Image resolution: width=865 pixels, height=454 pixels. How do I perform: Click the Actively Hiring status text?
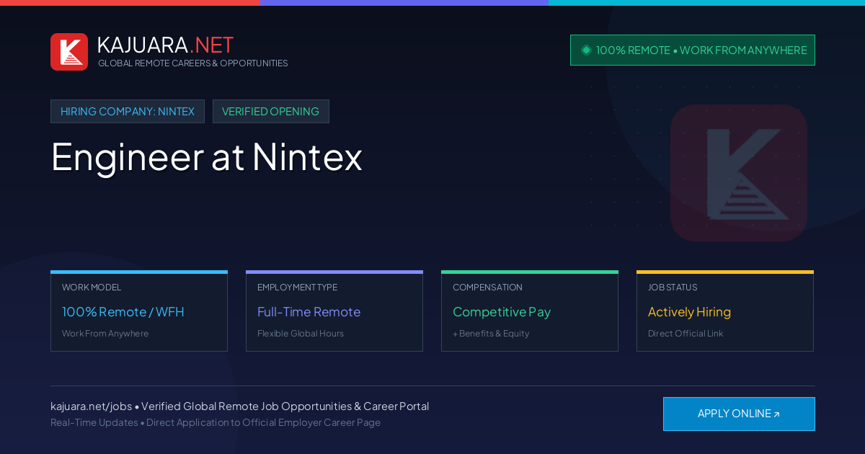[x=689, y=312]
